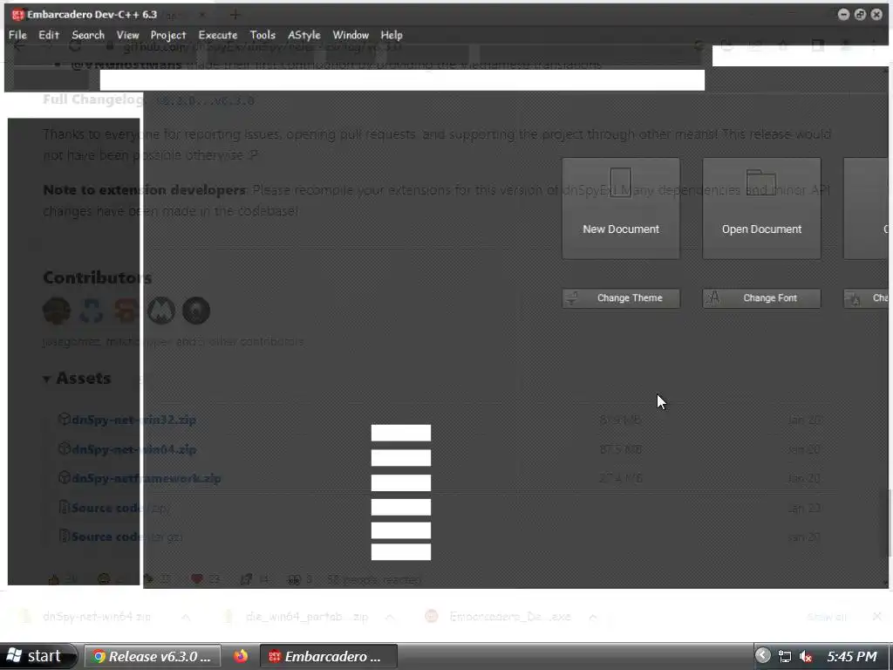Viewport: 893px width, 670px height.
Task: Switch to the Release v6.3.0 Chrome taskbar button
Action: tap(153, 656)
